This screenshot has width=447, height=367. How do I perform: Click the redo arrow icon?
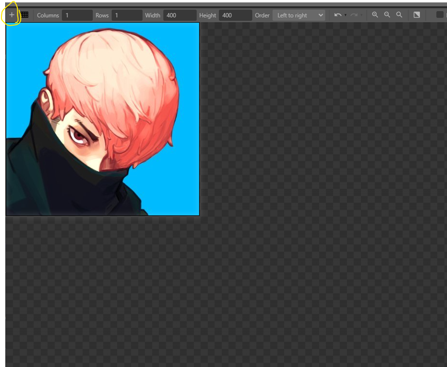coord(354,15)
